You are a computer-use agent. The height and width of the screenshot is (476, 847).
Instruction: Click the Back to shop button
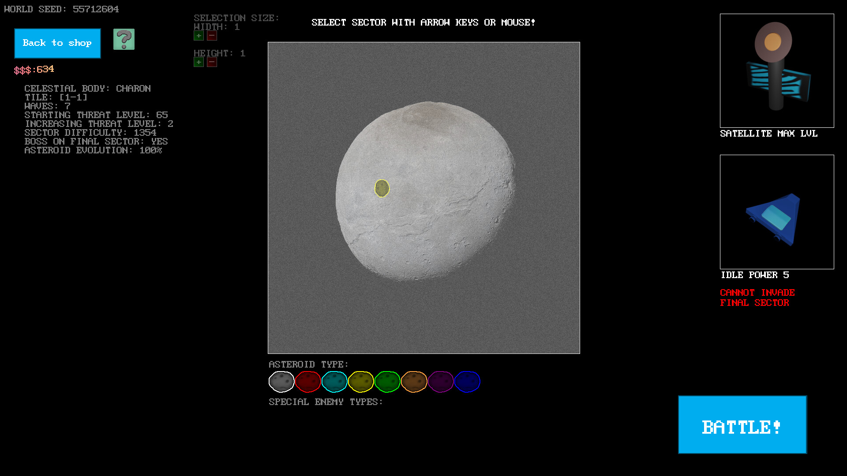click(57, 43)
